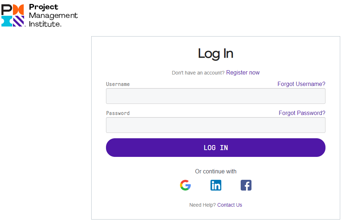Viewport: 342px width, 221px height.
Task: Focus the Username input field
Action: [x=216, y=96]
